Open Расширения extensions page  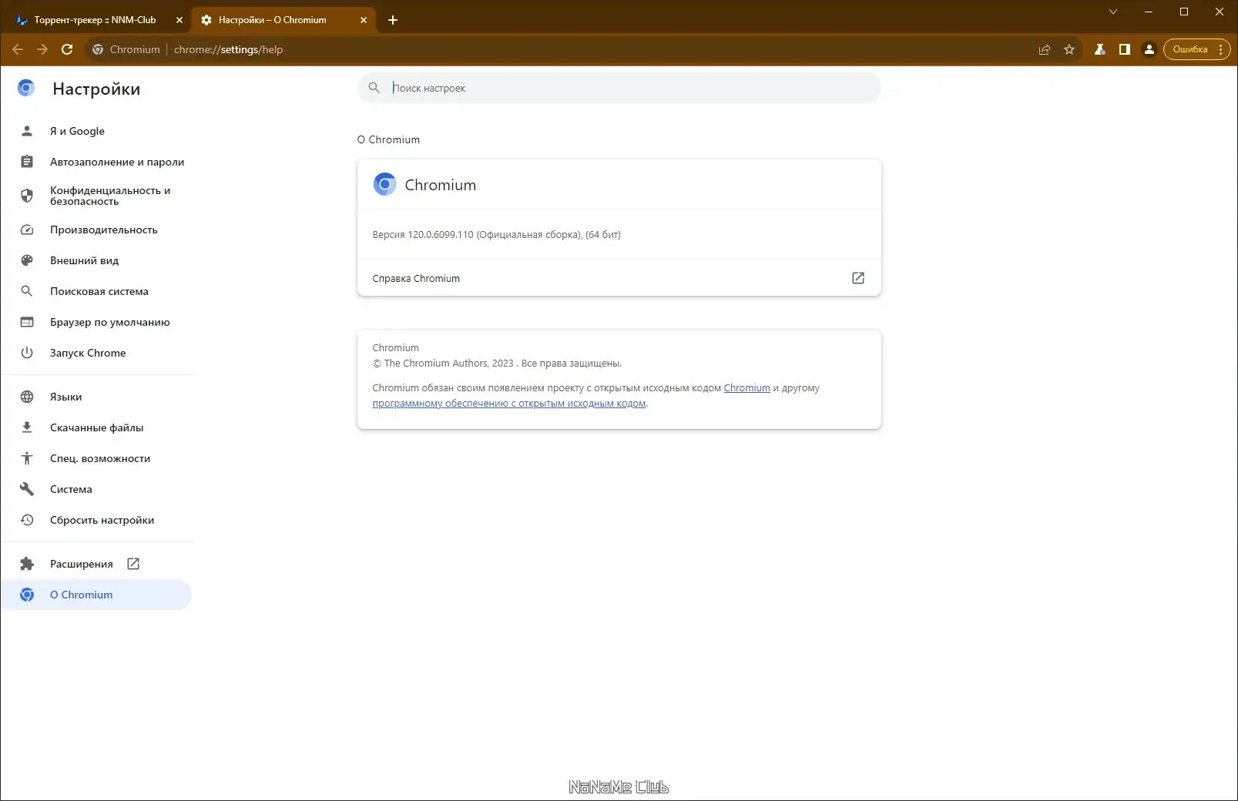(x=97, y=564)
